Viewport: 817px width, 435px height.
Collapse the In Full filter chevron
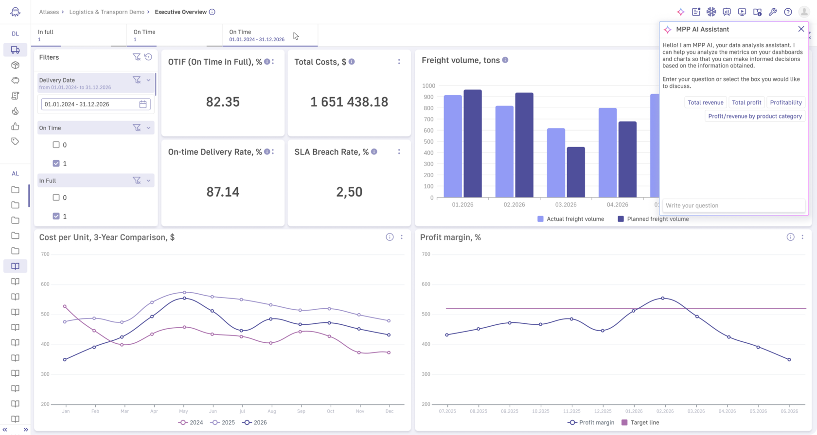pos(148,180)
